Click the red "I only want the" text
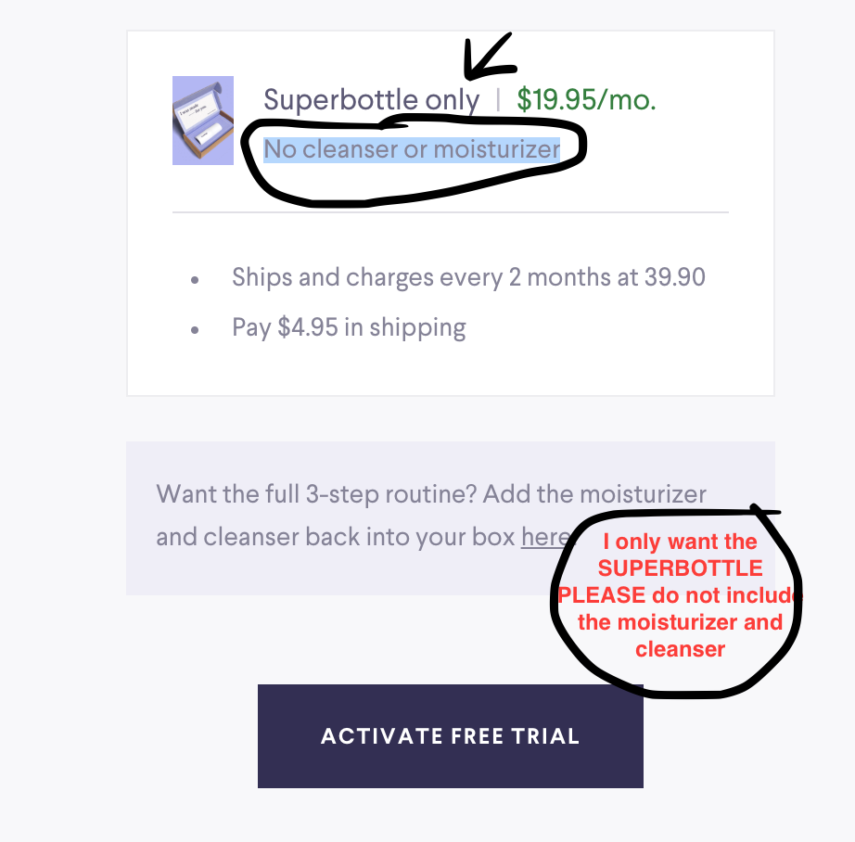The width and height of the screenshot is (855, 842). tap(680, 542)
